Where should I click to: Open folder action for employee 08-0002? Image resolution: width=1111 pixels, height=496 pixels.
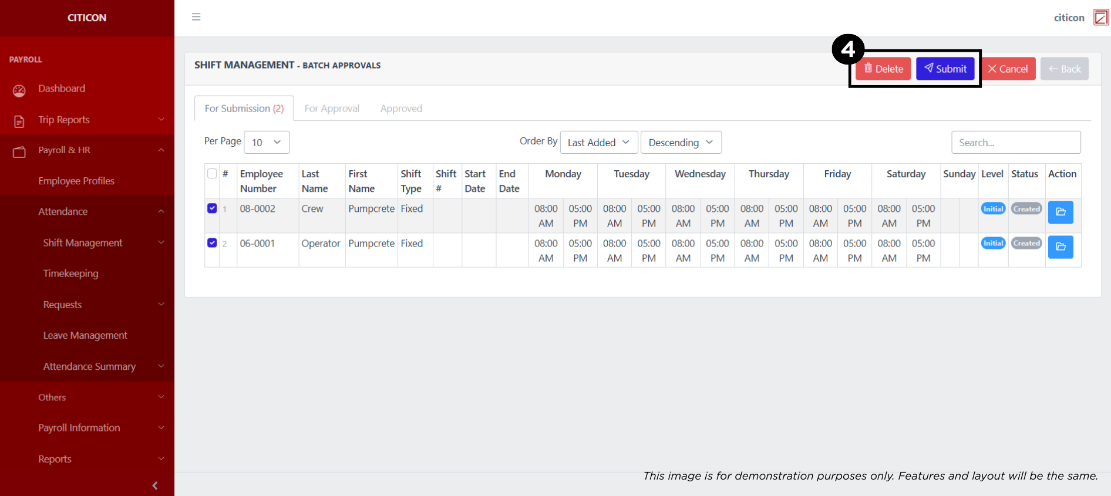tap(1060, 212)
